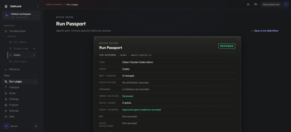Open the Callsigns page
Image resolution: width=291 pixels, height=132 pixels.
tap(14, 88)
